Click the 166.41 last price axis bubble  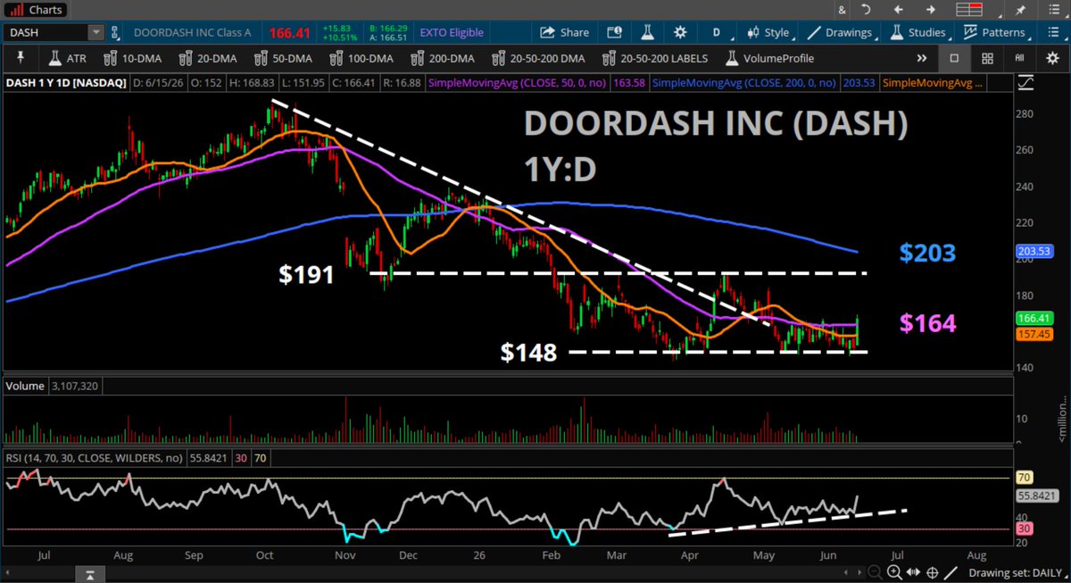pyautogui.click(x=1034, y=317)
